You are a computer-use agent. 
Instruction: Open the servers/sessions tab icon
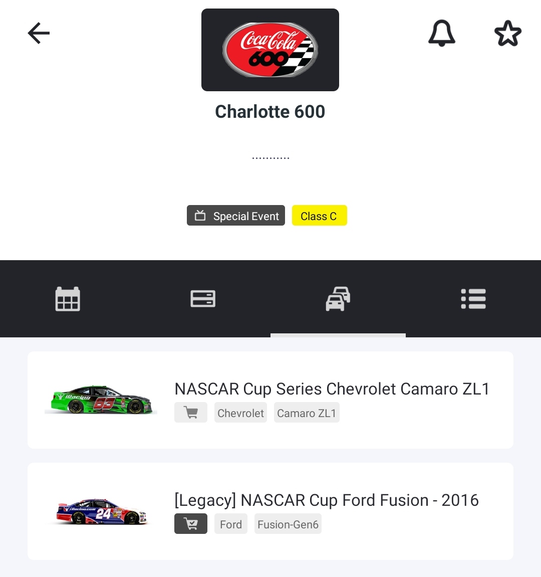[x=203, y=299]
